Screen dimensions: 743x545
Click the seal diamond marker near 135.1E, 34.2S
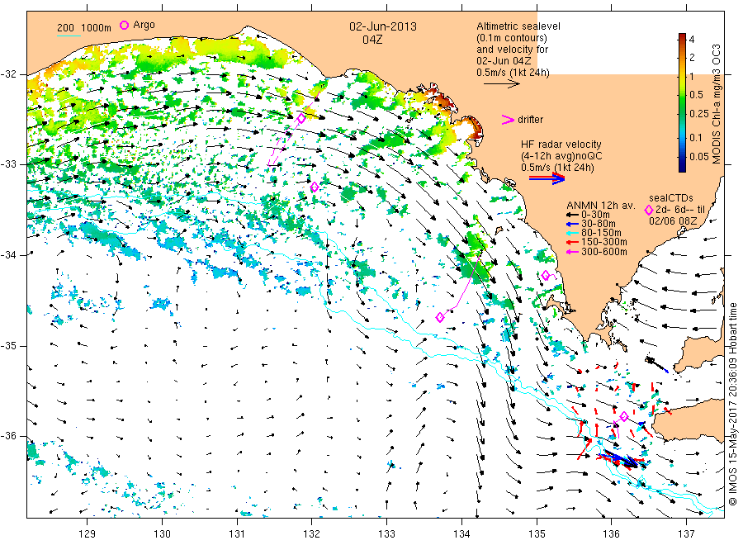[x=546, y=275]
